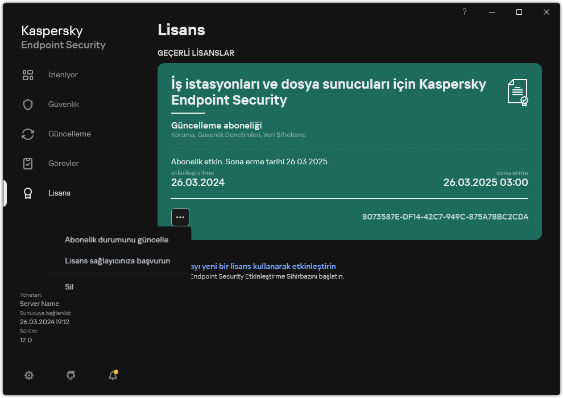The height and width of the screenshot is (398, 563).
Task: Open the ellipsis menu on the license card
Action: tap(180, 217)
